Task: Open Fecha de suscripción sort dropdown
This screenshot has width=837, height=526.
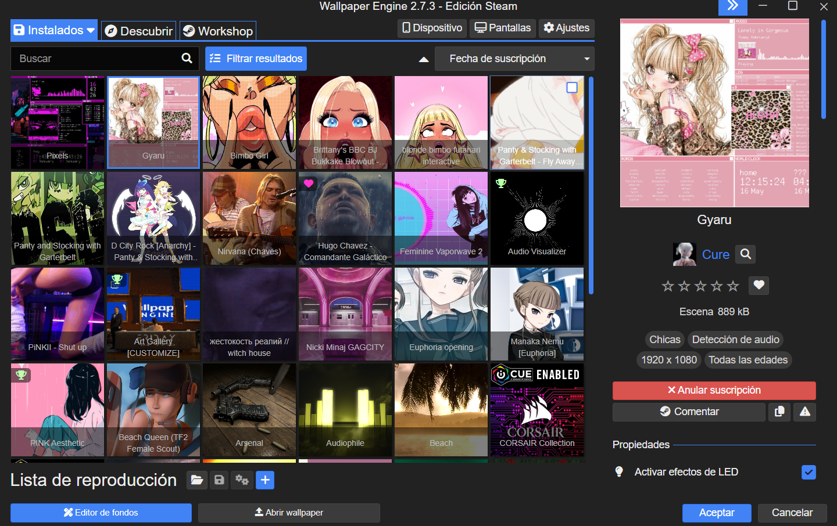Action: click(514, 59)
